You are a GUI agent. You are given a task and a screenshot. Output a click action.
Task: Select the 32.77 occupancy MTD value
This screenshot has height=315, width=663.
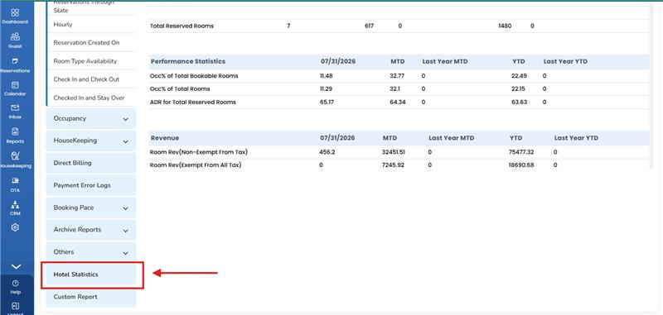coord(398,76)
